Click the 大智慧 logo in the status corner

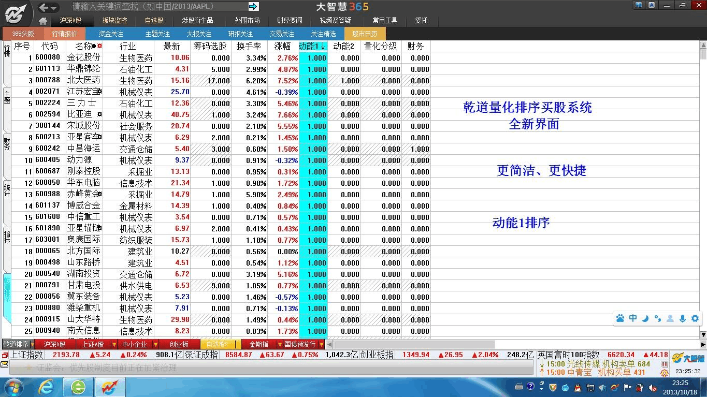tap(688, 358)
